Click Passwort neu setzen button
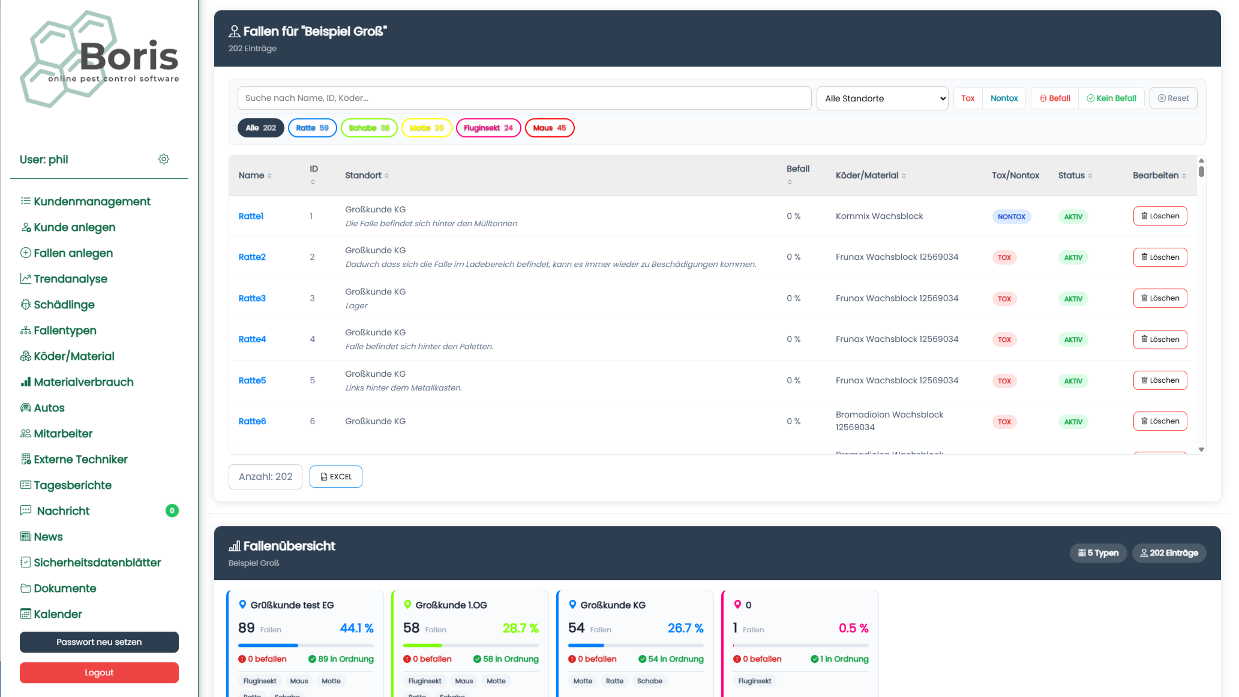The height and width of the screenshot is (697, 1239). 99,642
